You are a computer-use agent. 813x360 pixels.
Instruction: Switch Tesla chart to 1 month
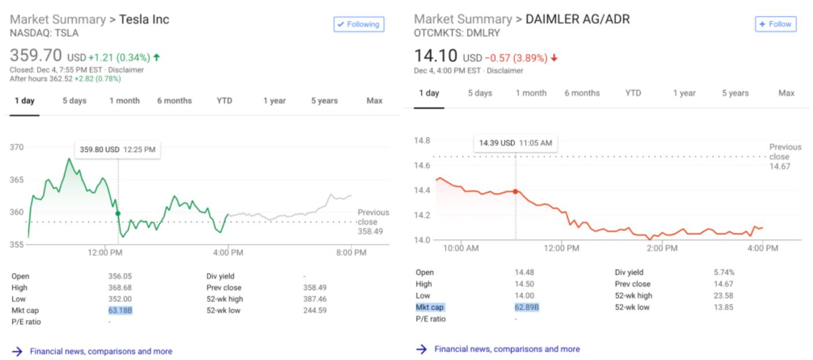tap(125, 101)
